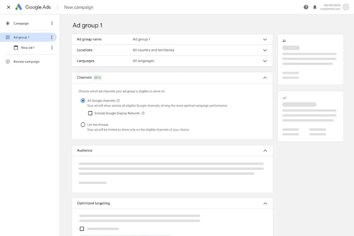Collapse the Channels section
The width and height of the screenshot is (354, 236).
tap(265, 78)
